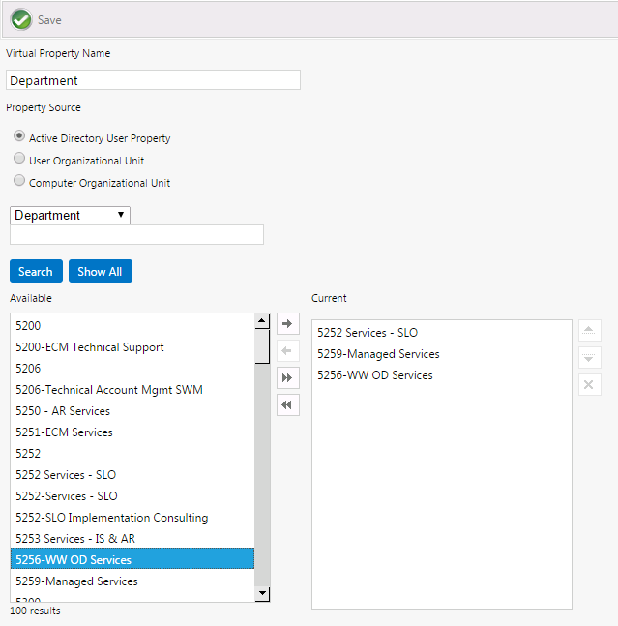Select Active Directory User Property radio
The width and height of the screenshot is (618, 626).
pos(19,137)
